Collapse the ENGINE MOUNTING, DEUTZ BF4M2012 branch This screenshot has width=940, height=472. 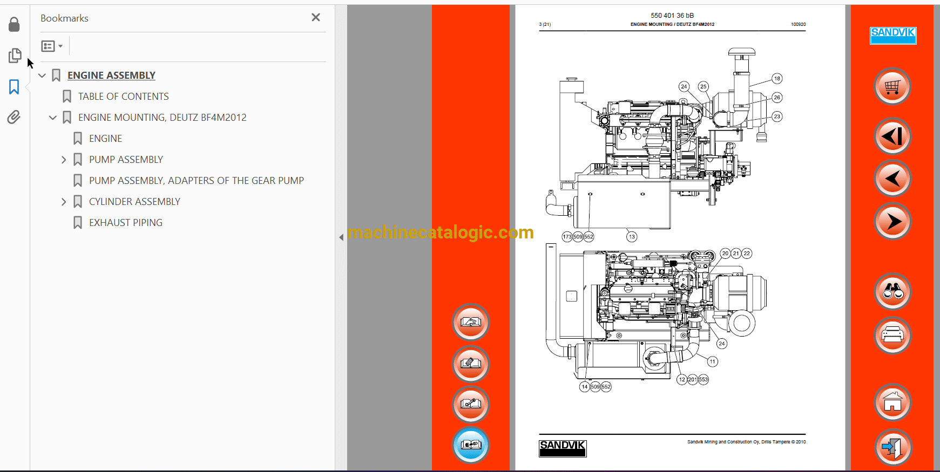(x=53, y=118)
